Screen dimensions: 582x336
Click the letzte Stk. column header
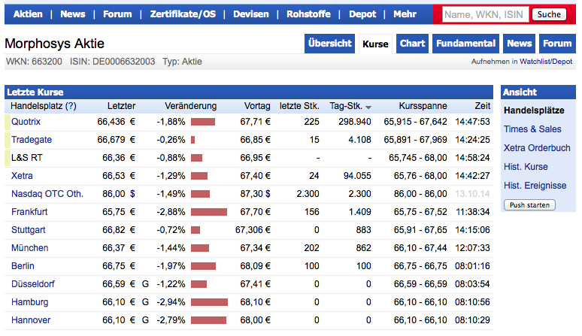pos(299,106)
